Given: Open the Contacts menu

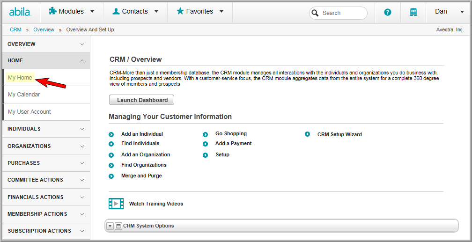Looking at the screenshot, I should 135,11.
